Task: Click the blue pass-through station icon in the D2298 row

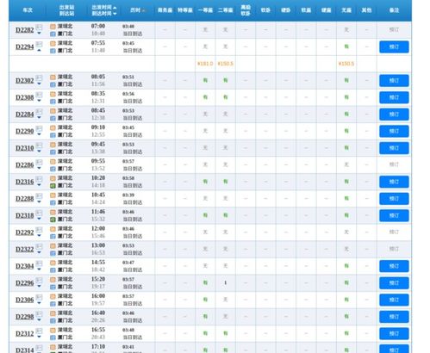Action: (53, 321)
